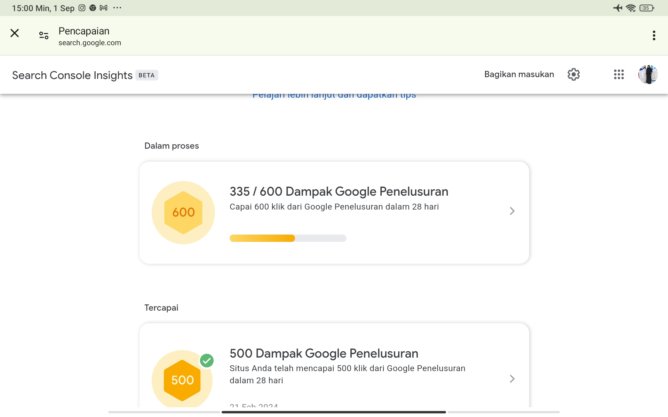Tap the Instagram notification icon in status bar

[x=82, y=8]
